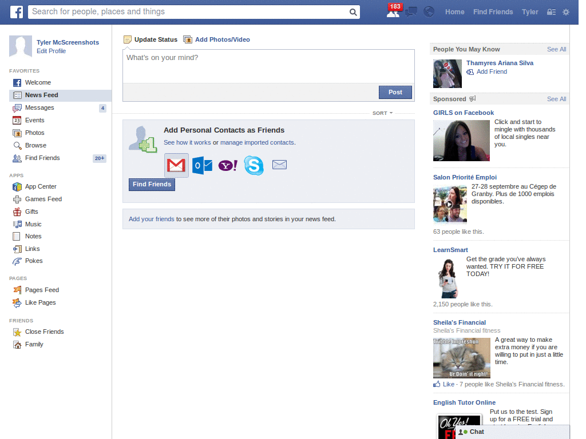Click Tyler McScreenshots profile picture
The height and width of the screenshot is (439, 586).
pyautogui.click(x=21, y=47)
